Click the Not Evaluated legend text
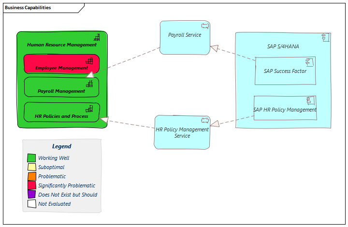 [x=54, y=204]
